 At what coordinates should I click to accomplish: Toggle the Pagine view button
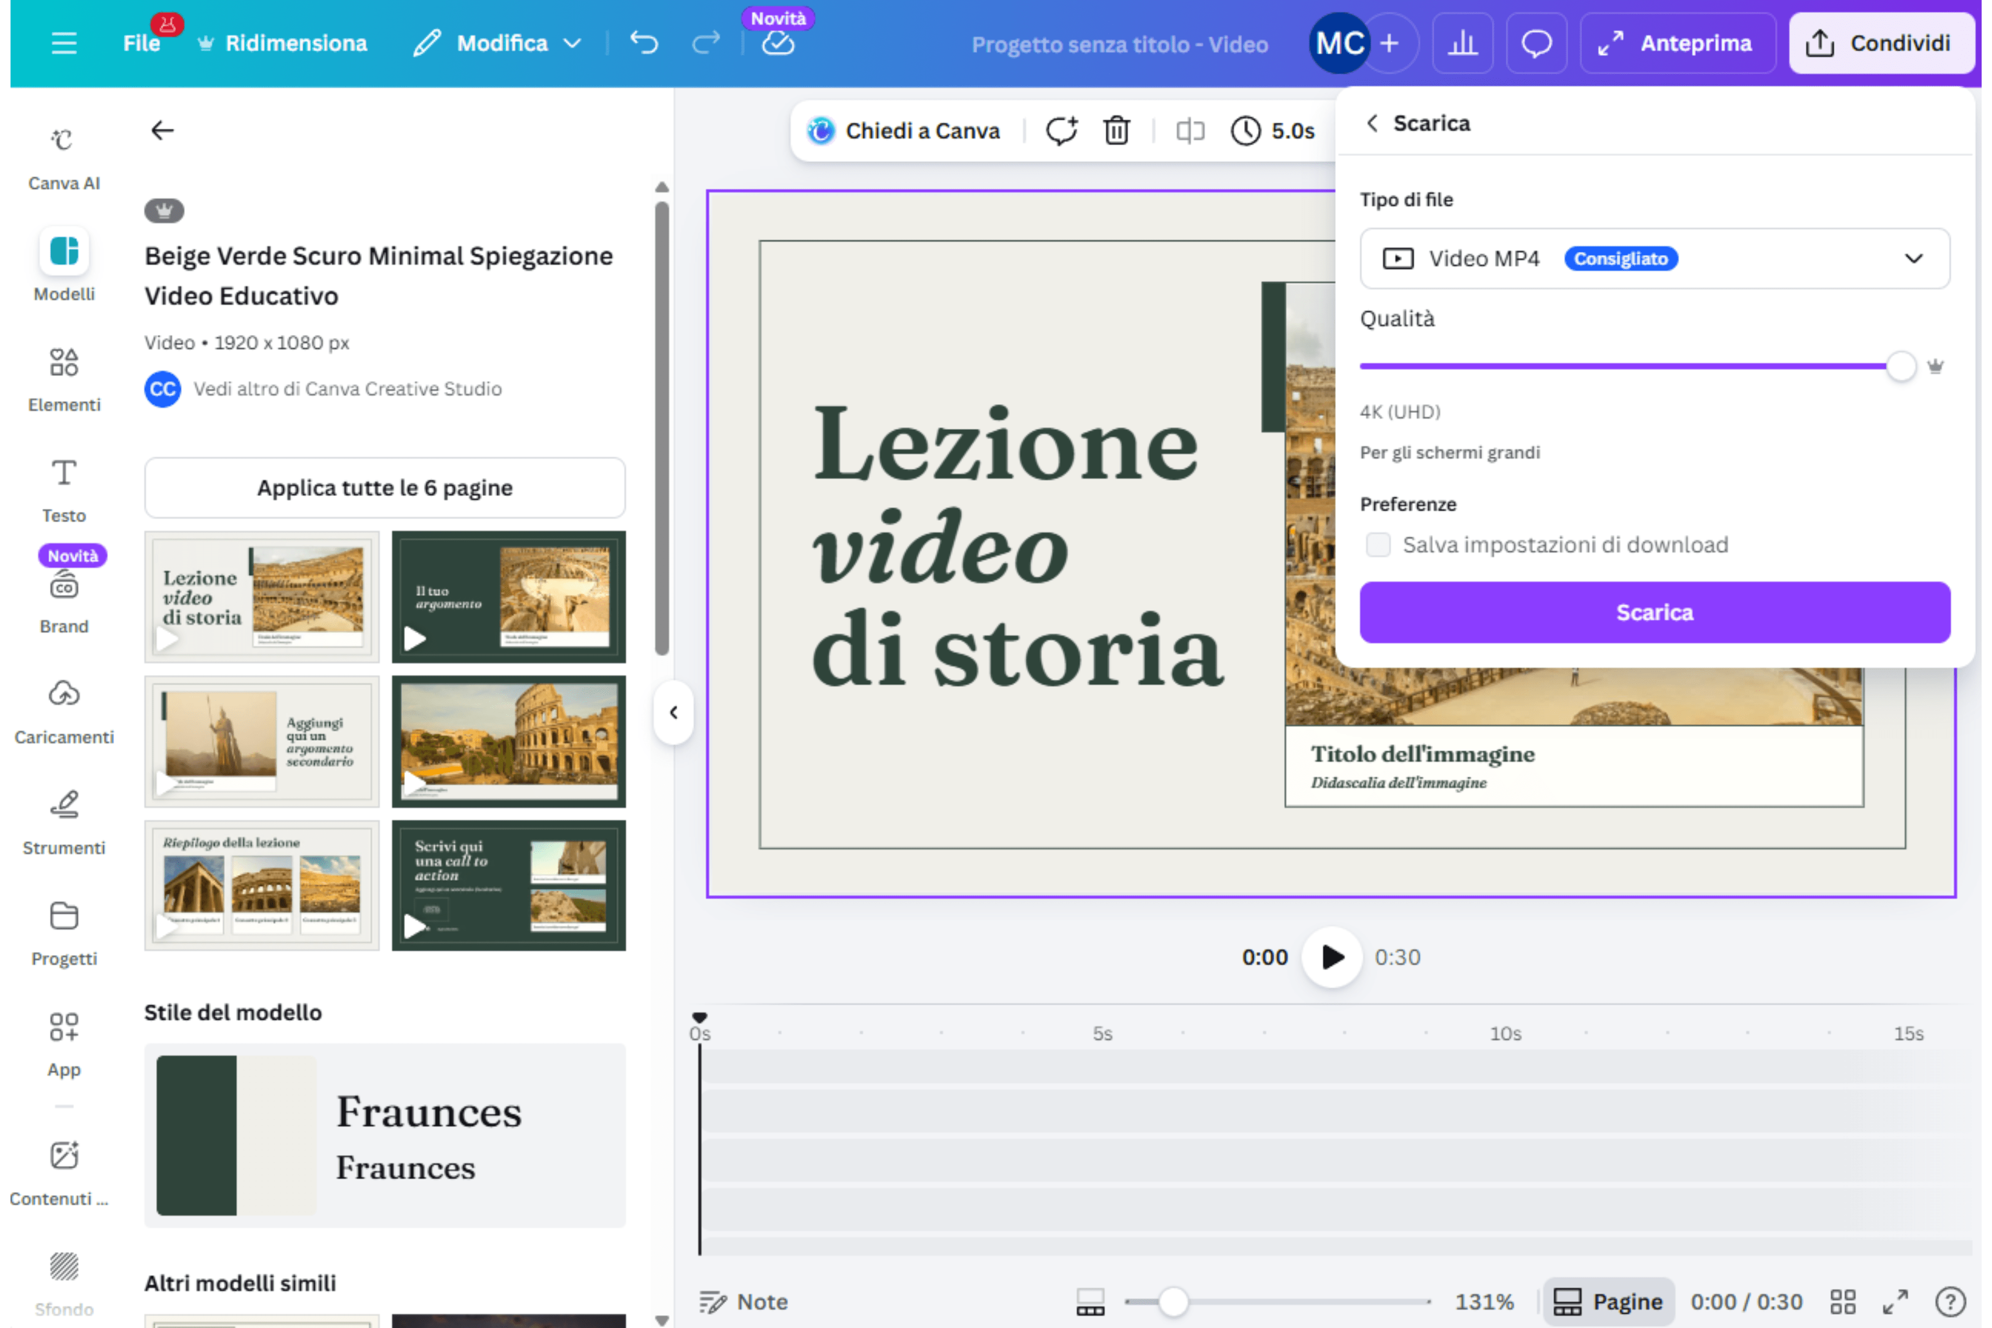pyautogui.click(x=1608, y=1301)
